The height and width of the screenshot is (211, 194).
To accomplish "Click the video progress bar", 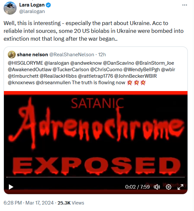I will [96, 177].
